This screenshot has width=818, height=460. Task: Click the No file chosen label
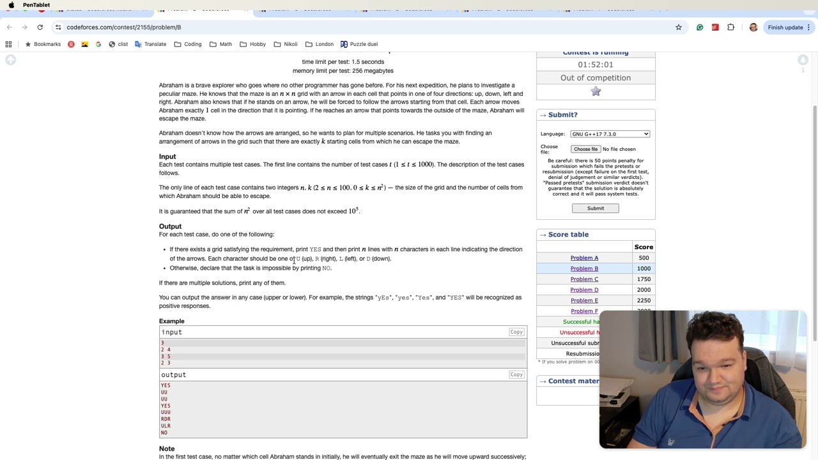(x=619, y=149)
